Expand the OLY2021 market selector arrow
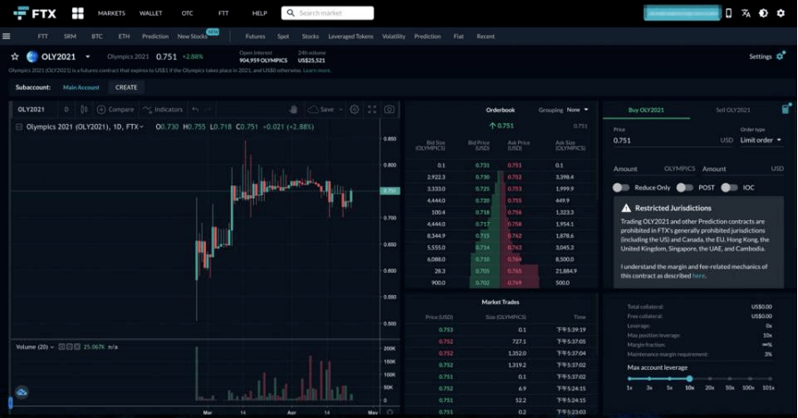This screenshot has height=418, width=798. [87, 57]
